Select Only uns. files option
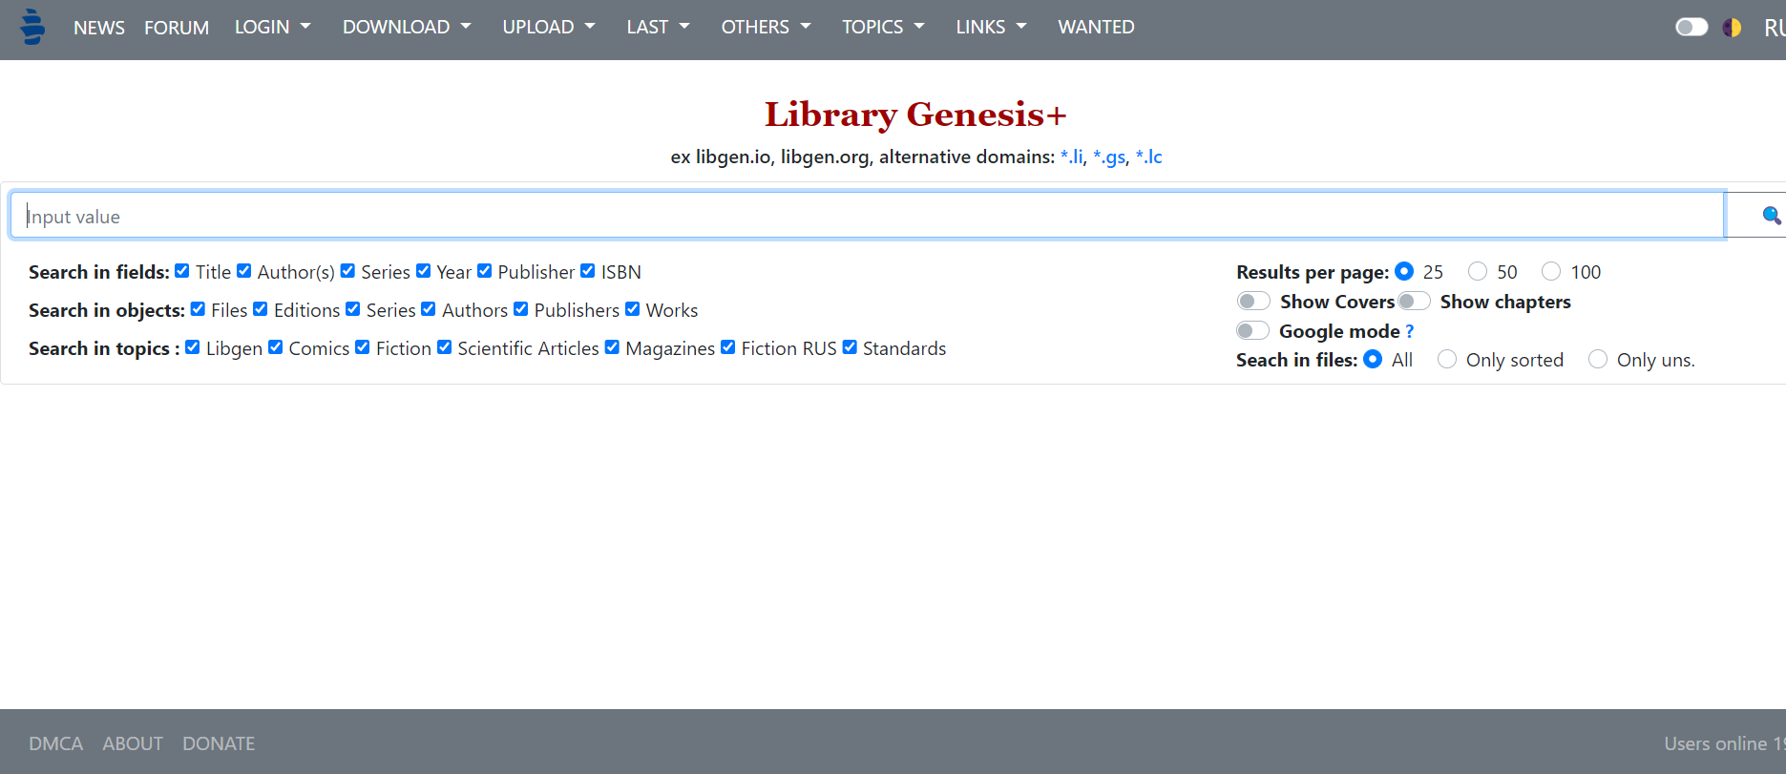 pyautogui.click(x=1598, y=360)
